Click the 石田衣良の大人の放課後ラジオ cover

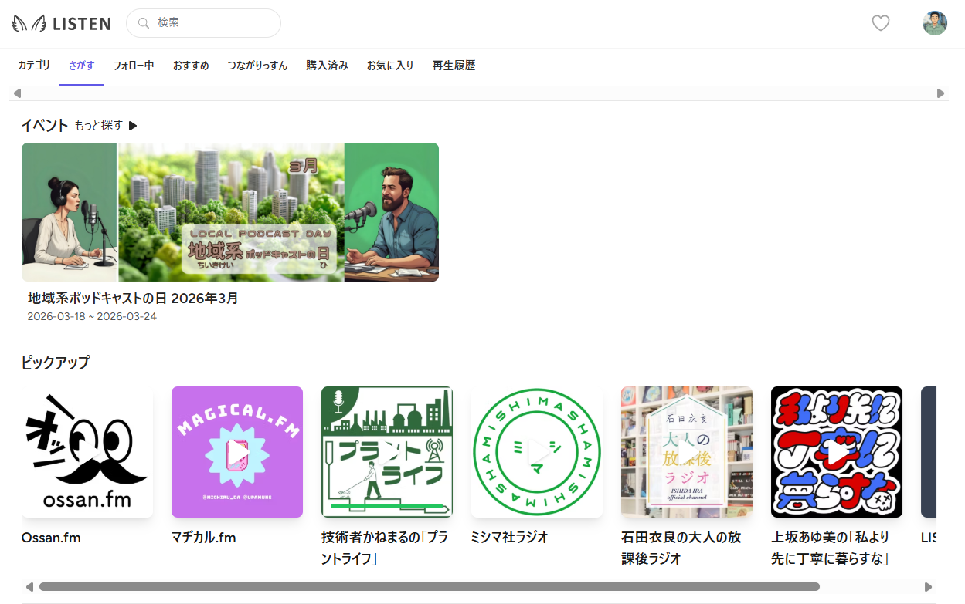[686, 451]
